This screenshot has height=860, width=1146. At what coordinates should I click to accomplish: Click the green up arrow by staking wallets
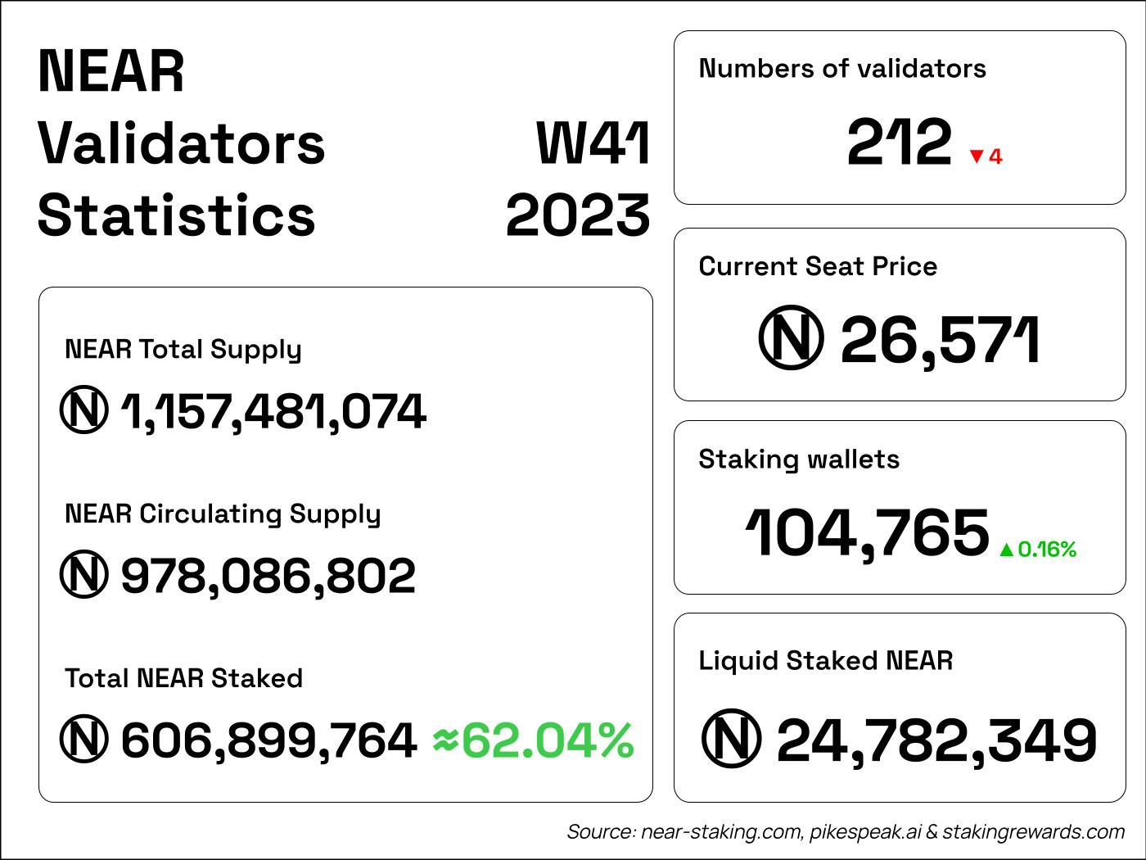coord(1006,550)
